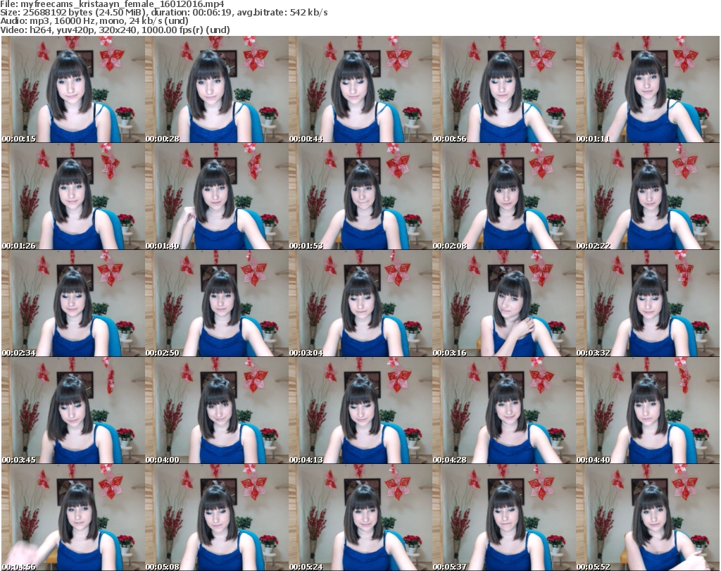Image resolution: width=721 pixels, height=571 pixels.
Task: Select the thumbnail stamped 00:05:24
Action: coord(360,517)
